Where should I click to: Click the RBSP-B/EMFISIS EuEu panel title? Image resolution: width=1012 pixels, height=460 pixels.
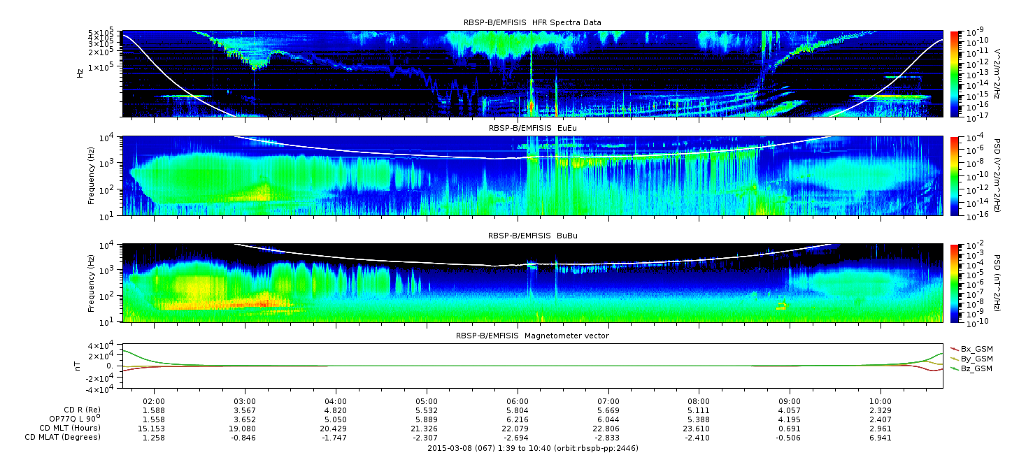pos(532,129)
